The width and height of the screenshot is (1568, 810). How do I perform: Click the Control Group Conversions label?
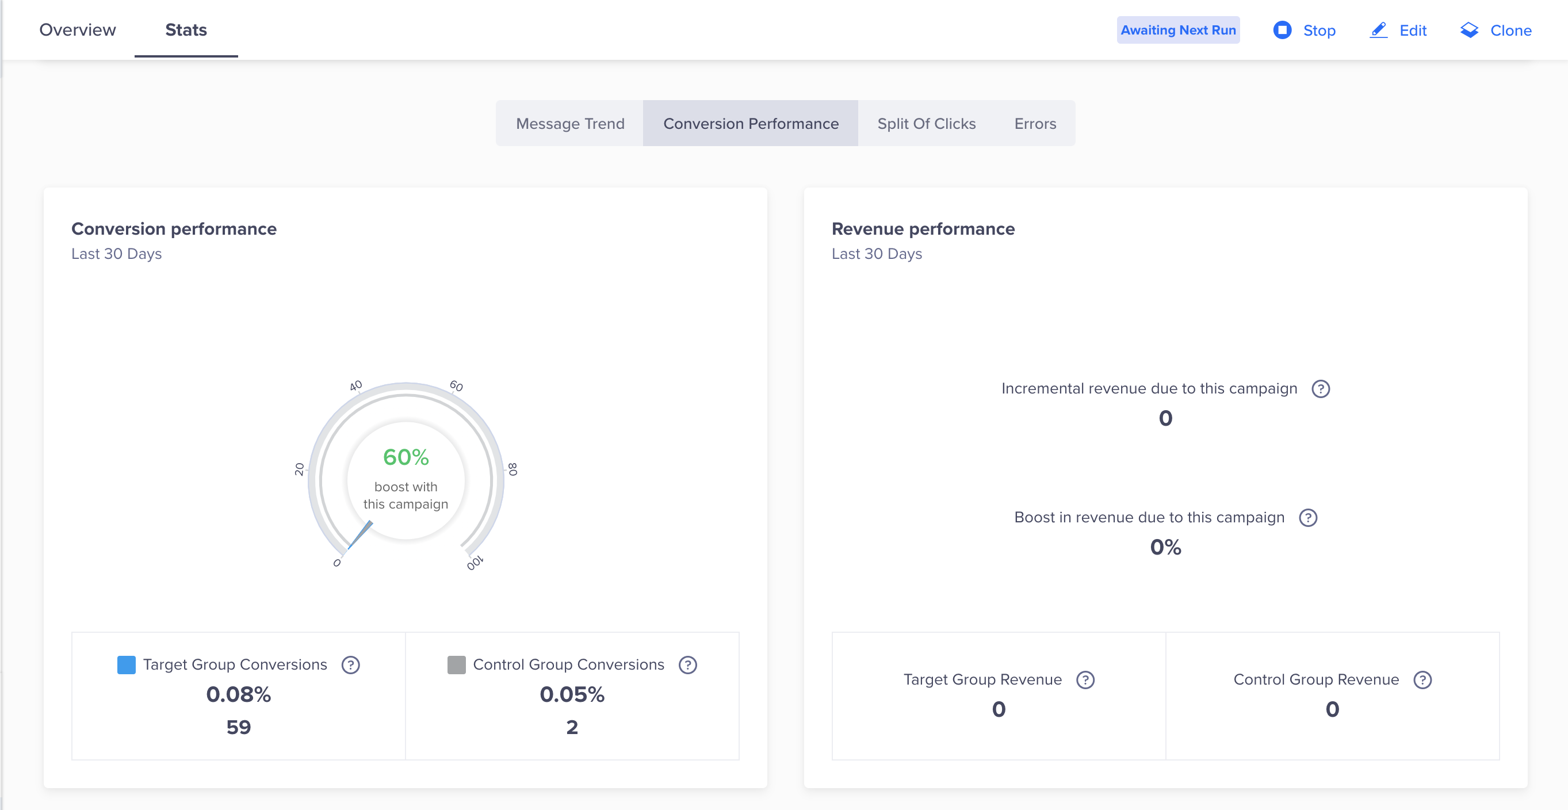[568, 664]
